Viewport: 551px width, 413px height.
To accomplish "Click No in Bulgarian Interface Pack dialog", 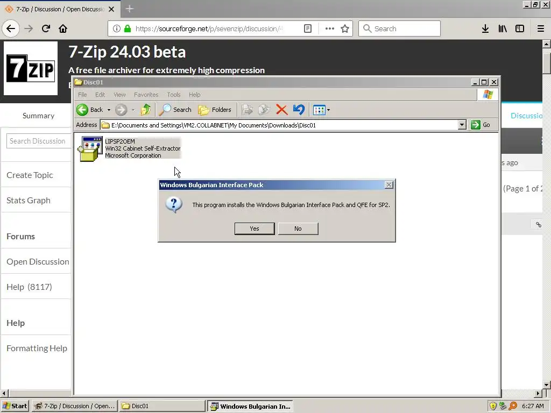I will click(298, 229).
